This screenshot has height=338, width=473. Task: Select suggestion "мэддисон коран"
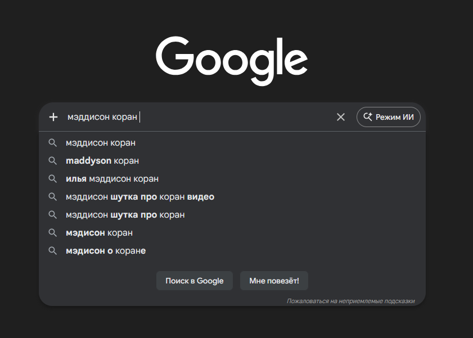232,143
